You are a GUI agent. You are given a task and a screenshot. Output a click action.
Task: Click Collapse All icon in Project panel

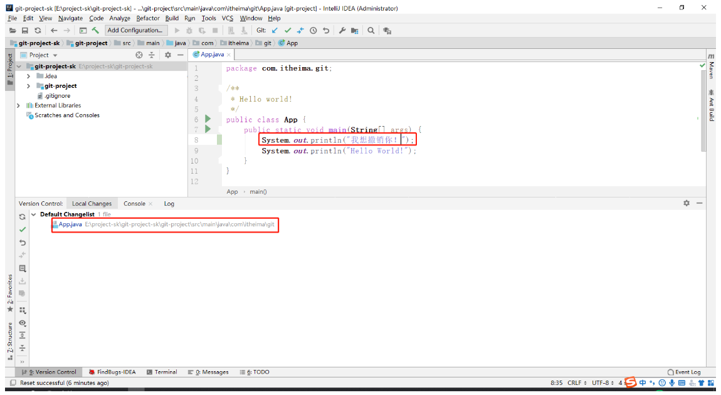[151, 55]
